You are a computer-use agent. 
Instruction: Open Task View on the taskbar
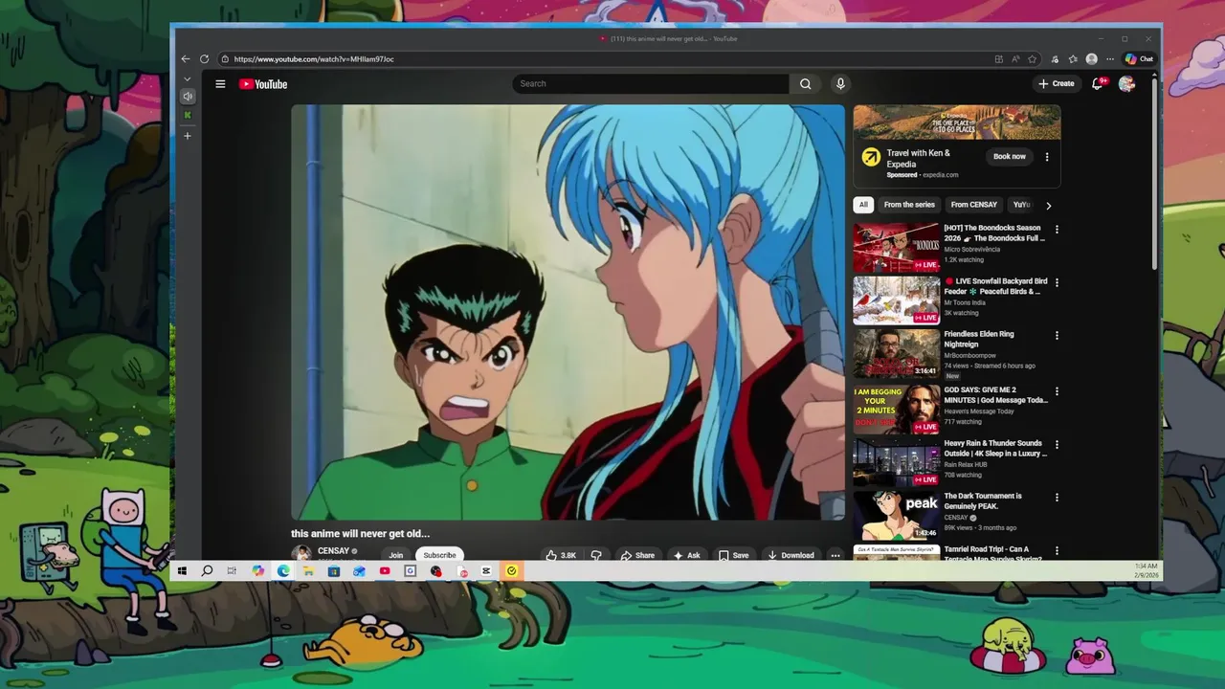coord(232,571)
